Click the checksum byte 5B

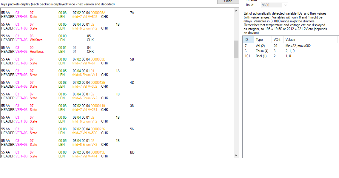(x=132, y=59)
